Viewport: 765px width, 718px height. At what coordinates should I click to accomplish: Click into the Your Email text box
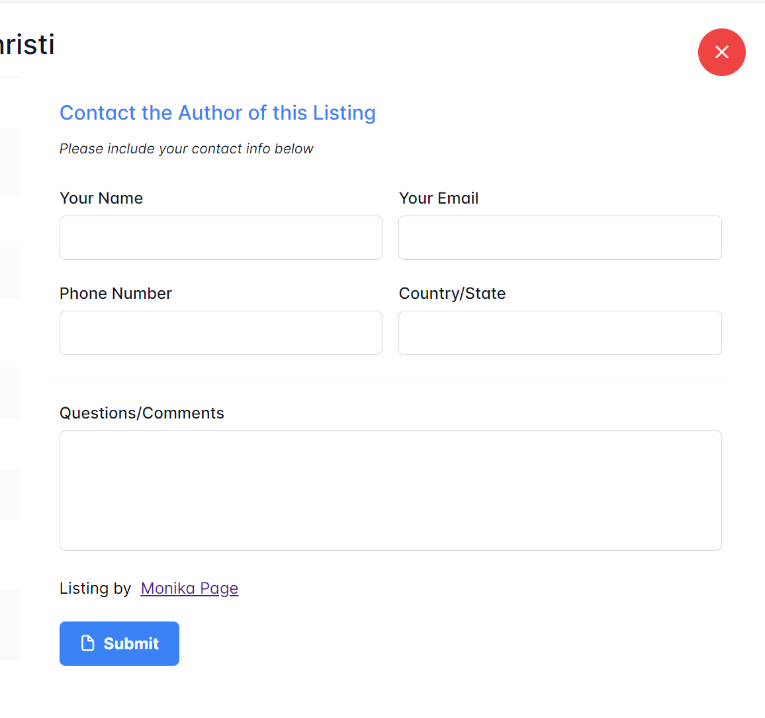(559, 238)
